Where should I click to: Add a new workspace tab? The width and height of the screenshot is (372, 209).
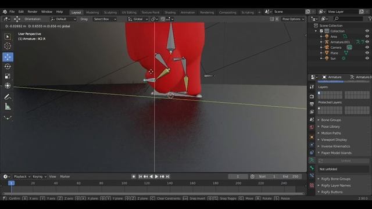(259, 12)
